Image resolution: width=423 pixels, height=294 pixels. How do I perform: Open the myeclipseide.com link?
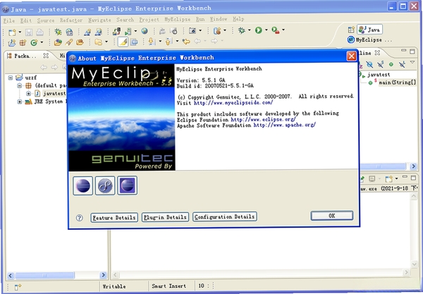click(x=233, y=103)
